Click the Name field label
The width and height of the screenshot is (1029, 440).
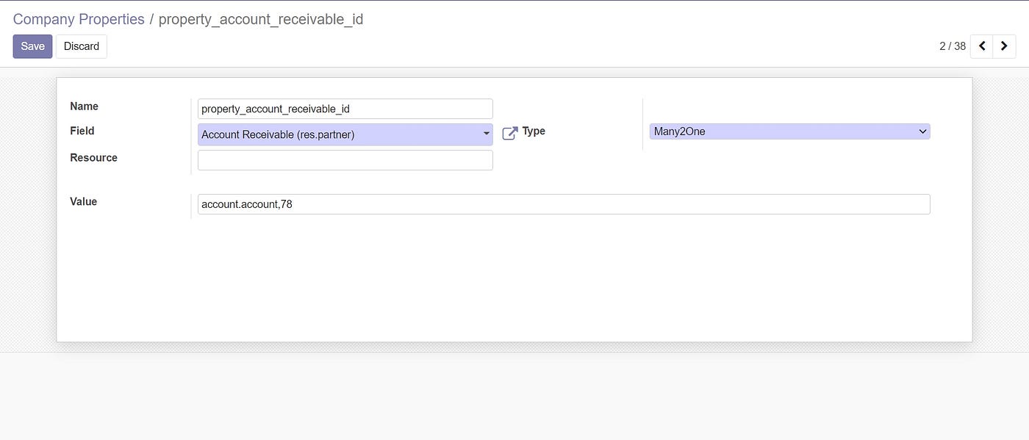[x=84, y=107]
